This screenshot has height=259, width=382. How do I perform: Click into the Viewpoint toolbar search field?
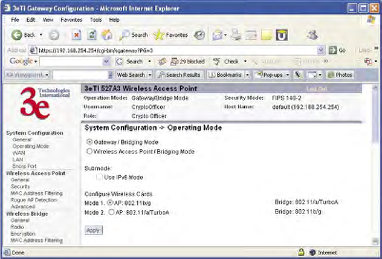tap(80, 75)
